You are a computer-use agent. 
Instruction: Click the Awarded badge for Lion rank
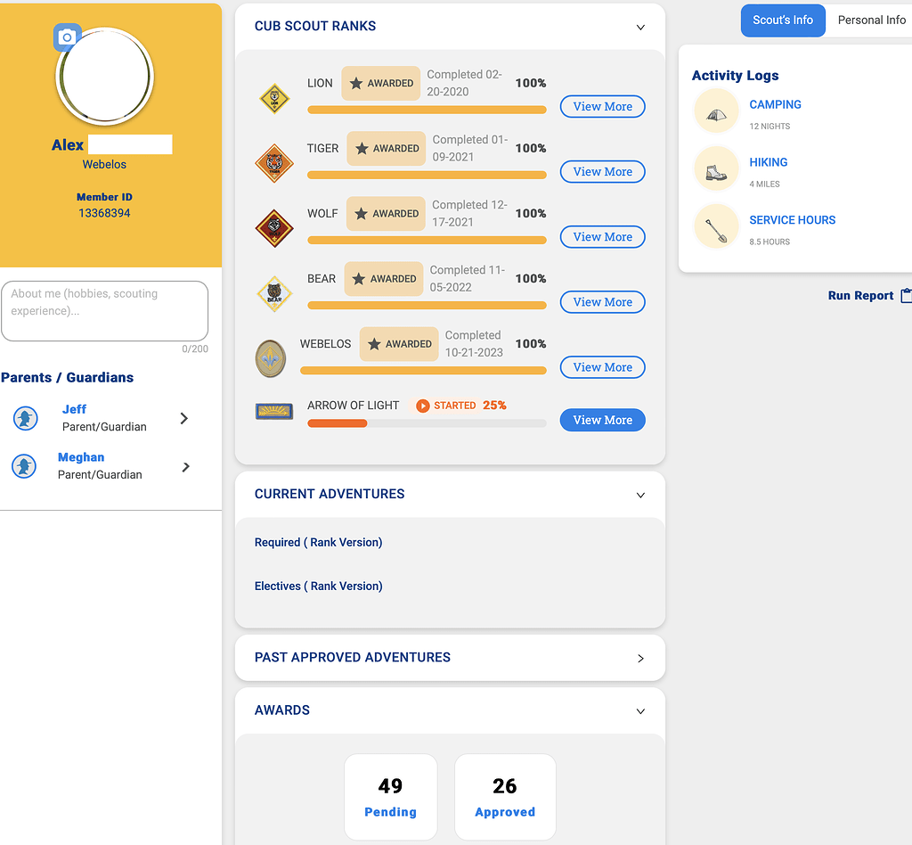(380, 82)
